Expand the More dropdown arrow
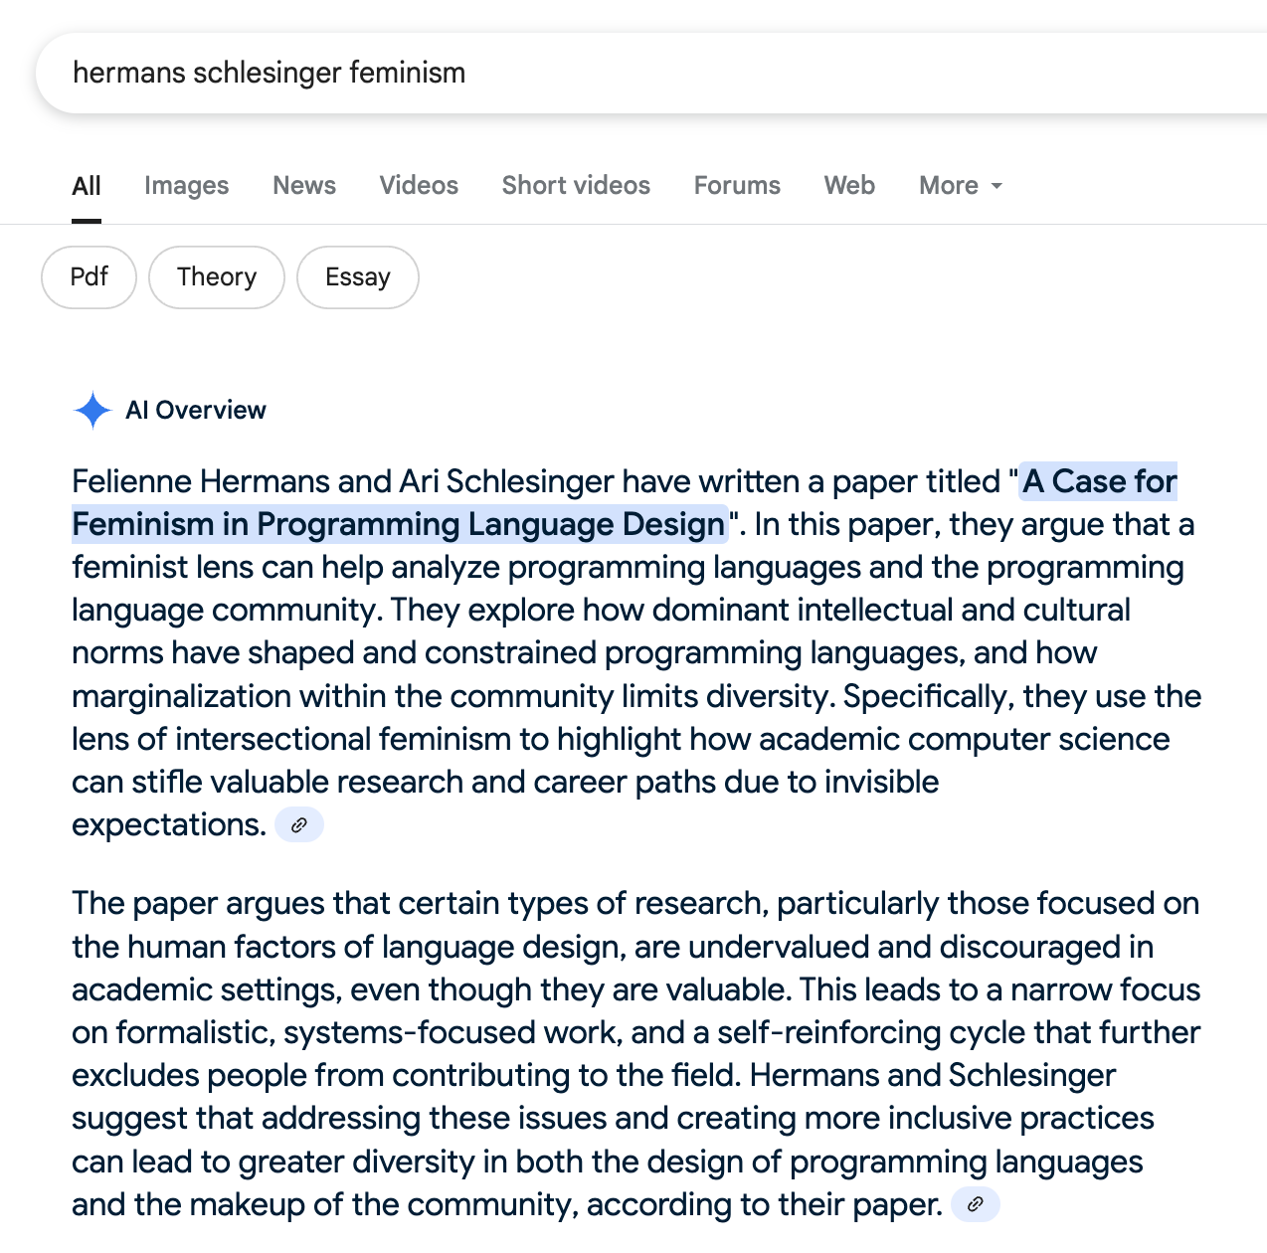 point(996,186)
